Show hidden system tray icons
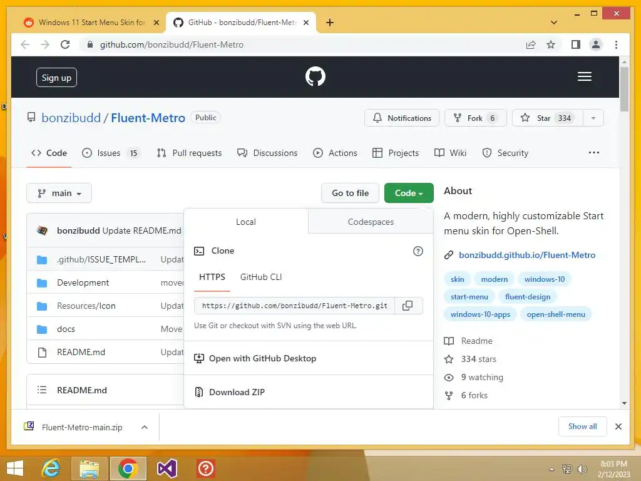 point(551,469)
